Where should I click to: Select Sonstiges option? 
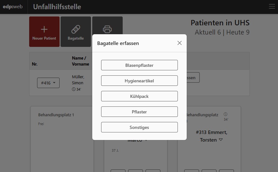(x=139, y=127)
